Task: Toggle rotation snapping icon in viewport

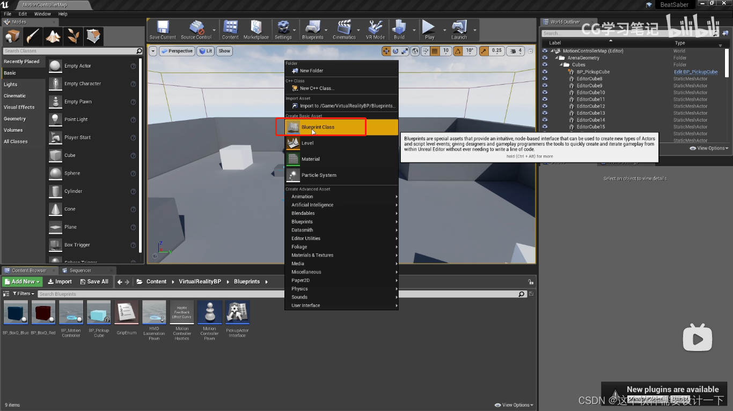Action: (458, 51)
